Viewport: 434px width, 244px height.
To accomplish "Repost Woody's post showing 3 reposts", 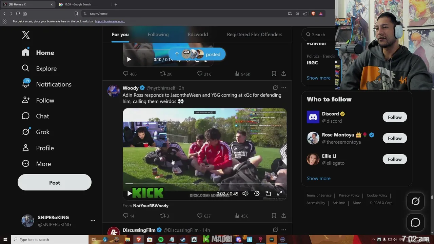I will click(164, 216).
